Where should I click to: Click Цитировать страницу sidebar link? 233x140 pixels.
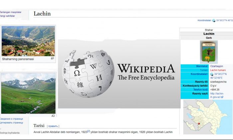[11, 123]
